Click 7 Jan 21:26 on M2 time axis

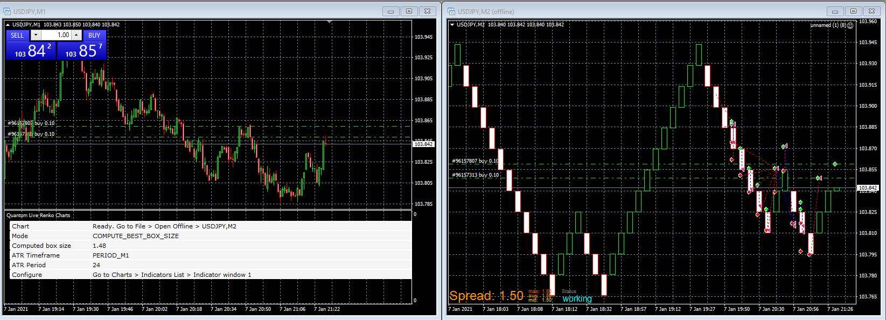click(840, 309)
